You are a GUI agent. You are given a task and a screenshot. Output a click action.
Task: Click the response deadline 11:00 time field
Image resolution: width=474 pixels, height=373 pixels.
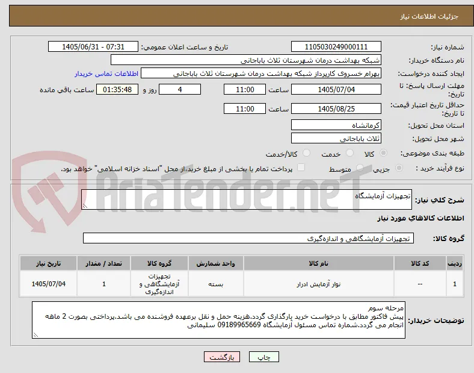point(245,89)
